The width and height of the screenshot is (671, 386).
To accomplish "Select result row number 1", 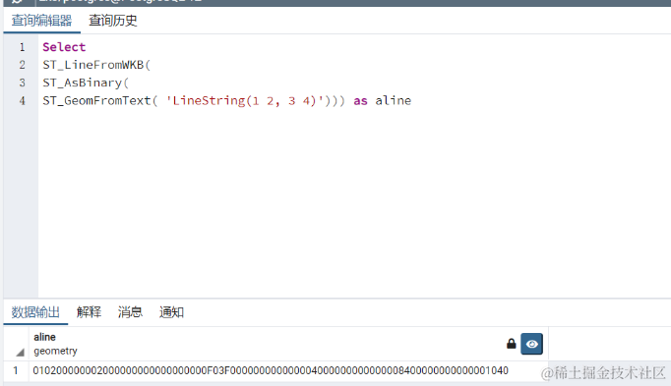I will coord(16,370).
